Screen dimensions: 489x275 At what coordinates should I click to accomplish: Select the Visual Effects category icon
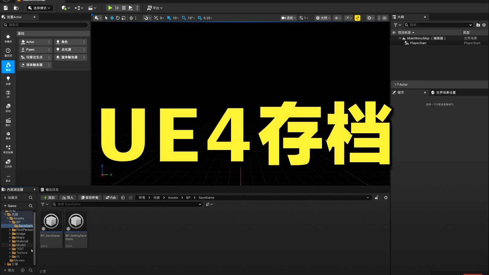[8, 149]
